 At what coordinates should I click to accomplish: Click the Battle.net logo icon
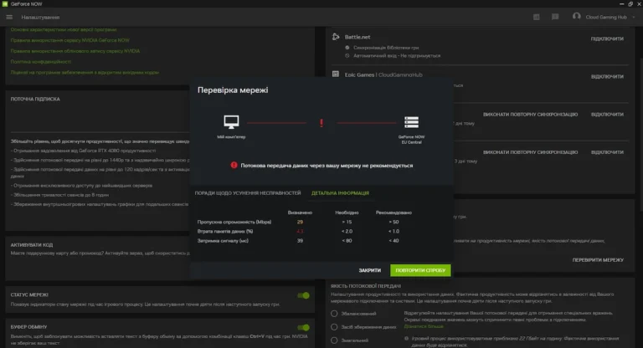point(336,37)
